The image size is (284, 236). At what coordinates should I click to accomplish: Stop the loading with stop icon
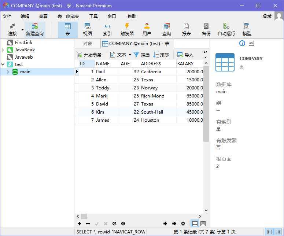[x=123, y=224]
